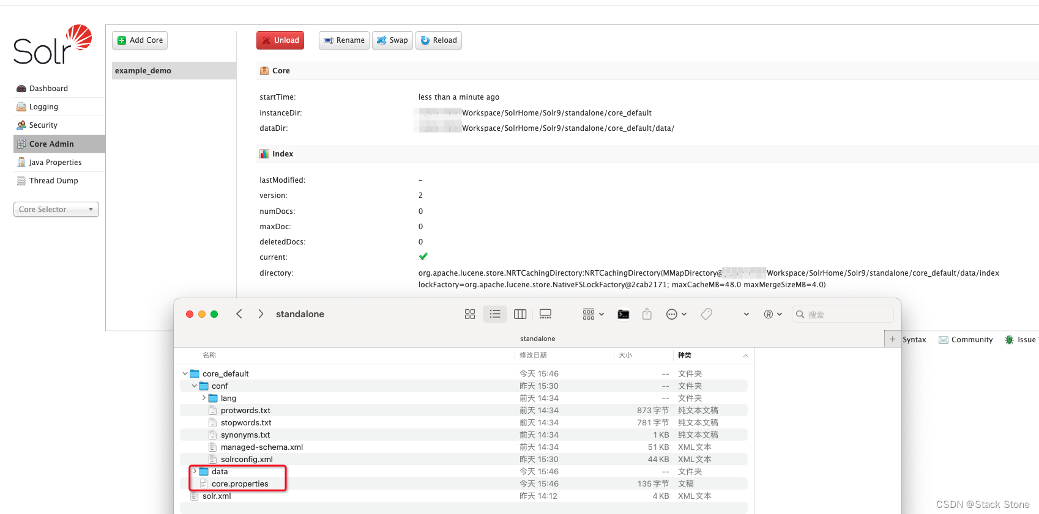
Task: Add new Finder tab with plus
Action: [x=892, y=339]
